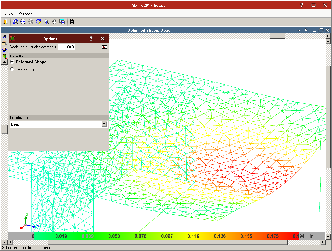Screen dimensions: 332x251
Task: Click vertical scrollbar down arrow
Action: pyautogui.click(x=328, y=237)
